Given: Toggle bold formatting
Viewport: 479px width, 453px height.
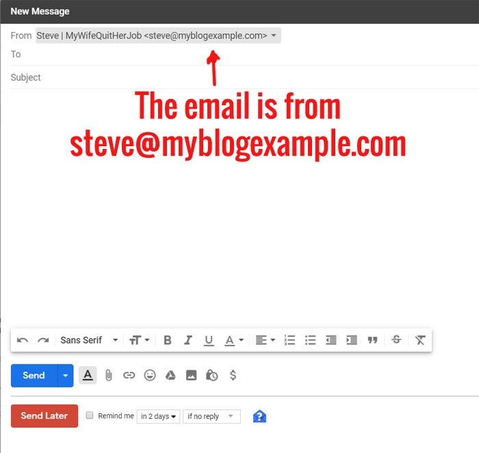Looking at the screenshot, I should point(168,340).
